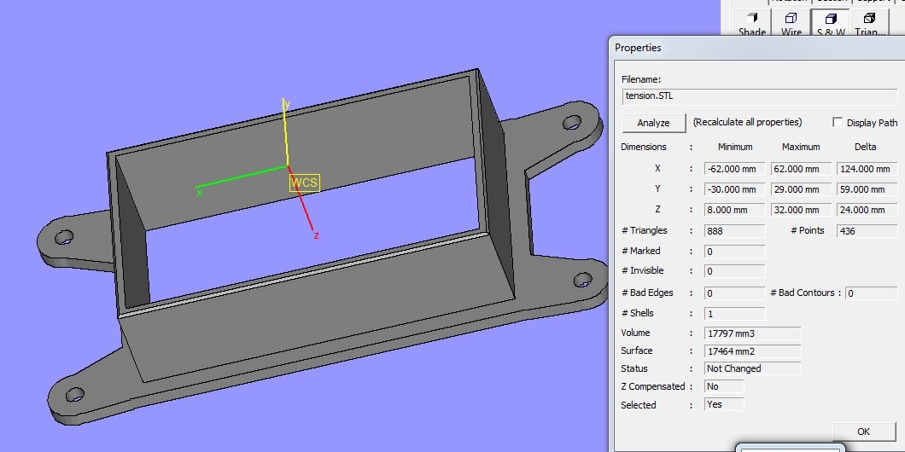Select the Z Delta value 24.000 mm

867,210
